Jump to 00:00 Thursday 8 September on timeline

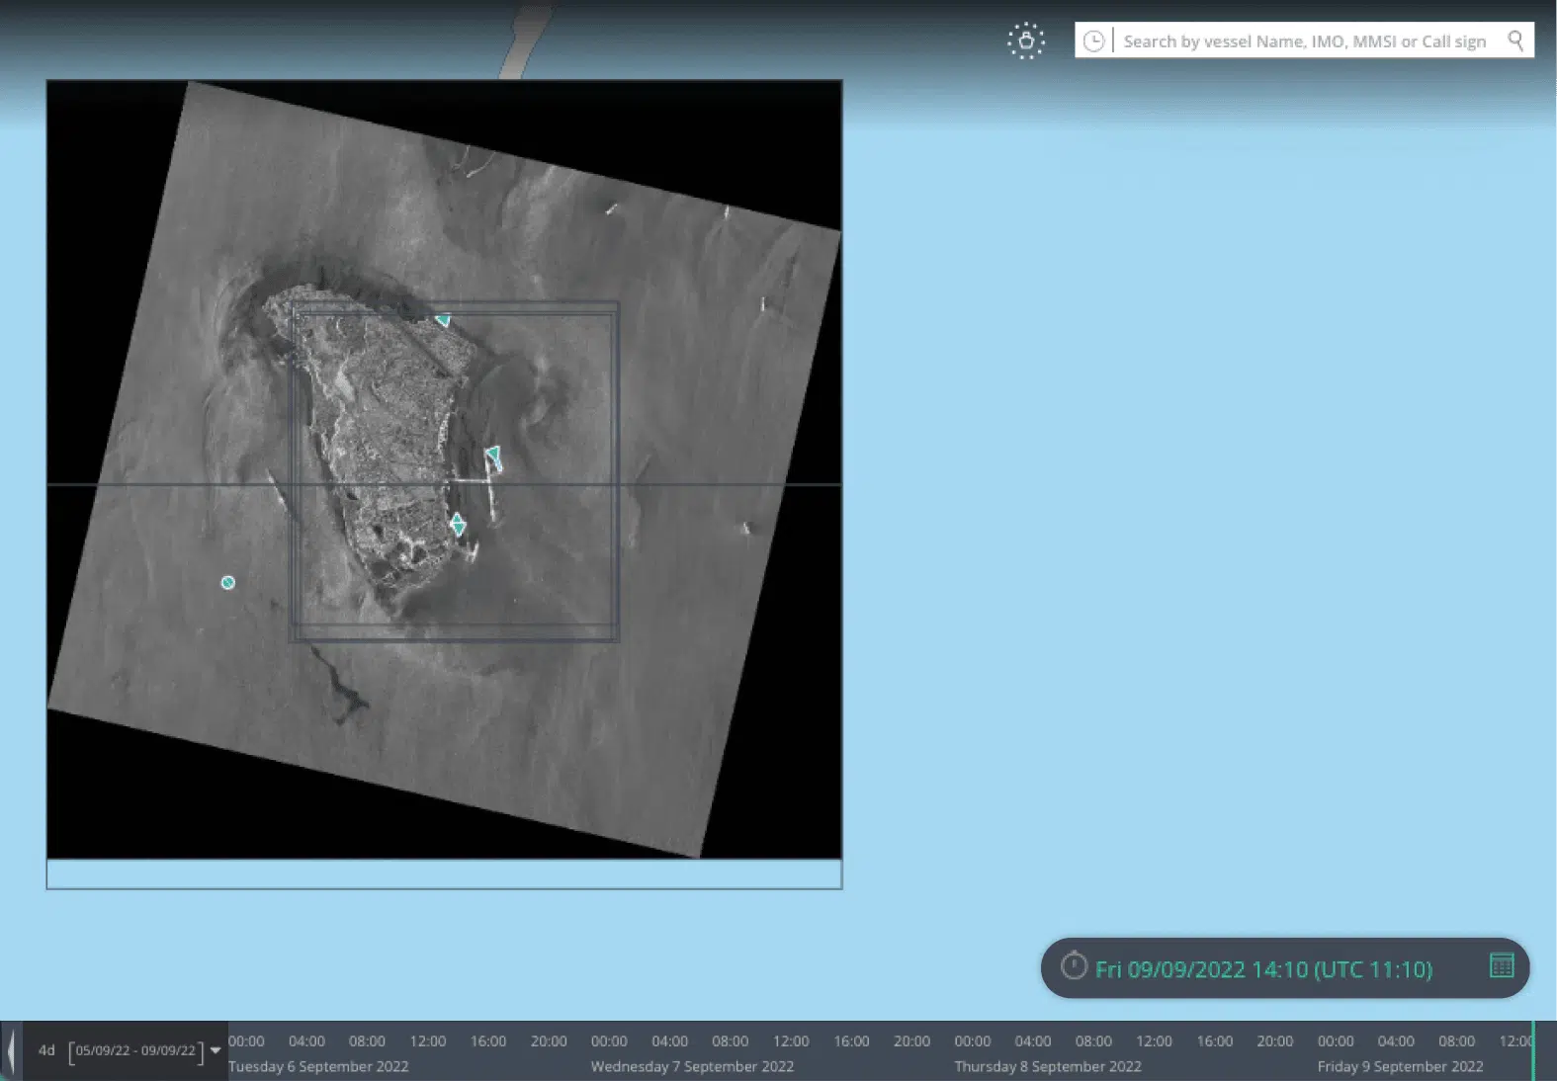coord(973,1040)
